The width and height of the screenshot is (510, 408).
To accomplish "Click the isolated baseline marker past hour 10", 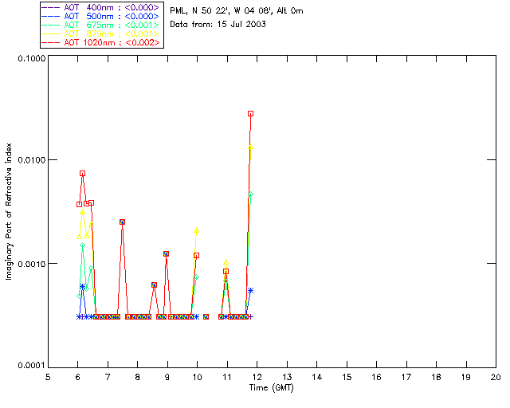I will click(206, 316).
